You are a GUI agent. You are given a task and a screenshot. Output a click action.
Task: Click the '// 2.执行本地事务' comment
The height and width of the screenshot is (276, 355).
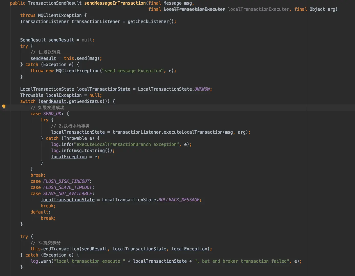point(70,126)
